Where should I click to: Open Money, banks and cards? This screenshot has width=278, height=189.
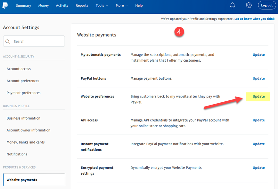[x=26, y=142]
